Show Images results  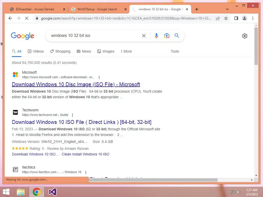[x=106, y=51]
